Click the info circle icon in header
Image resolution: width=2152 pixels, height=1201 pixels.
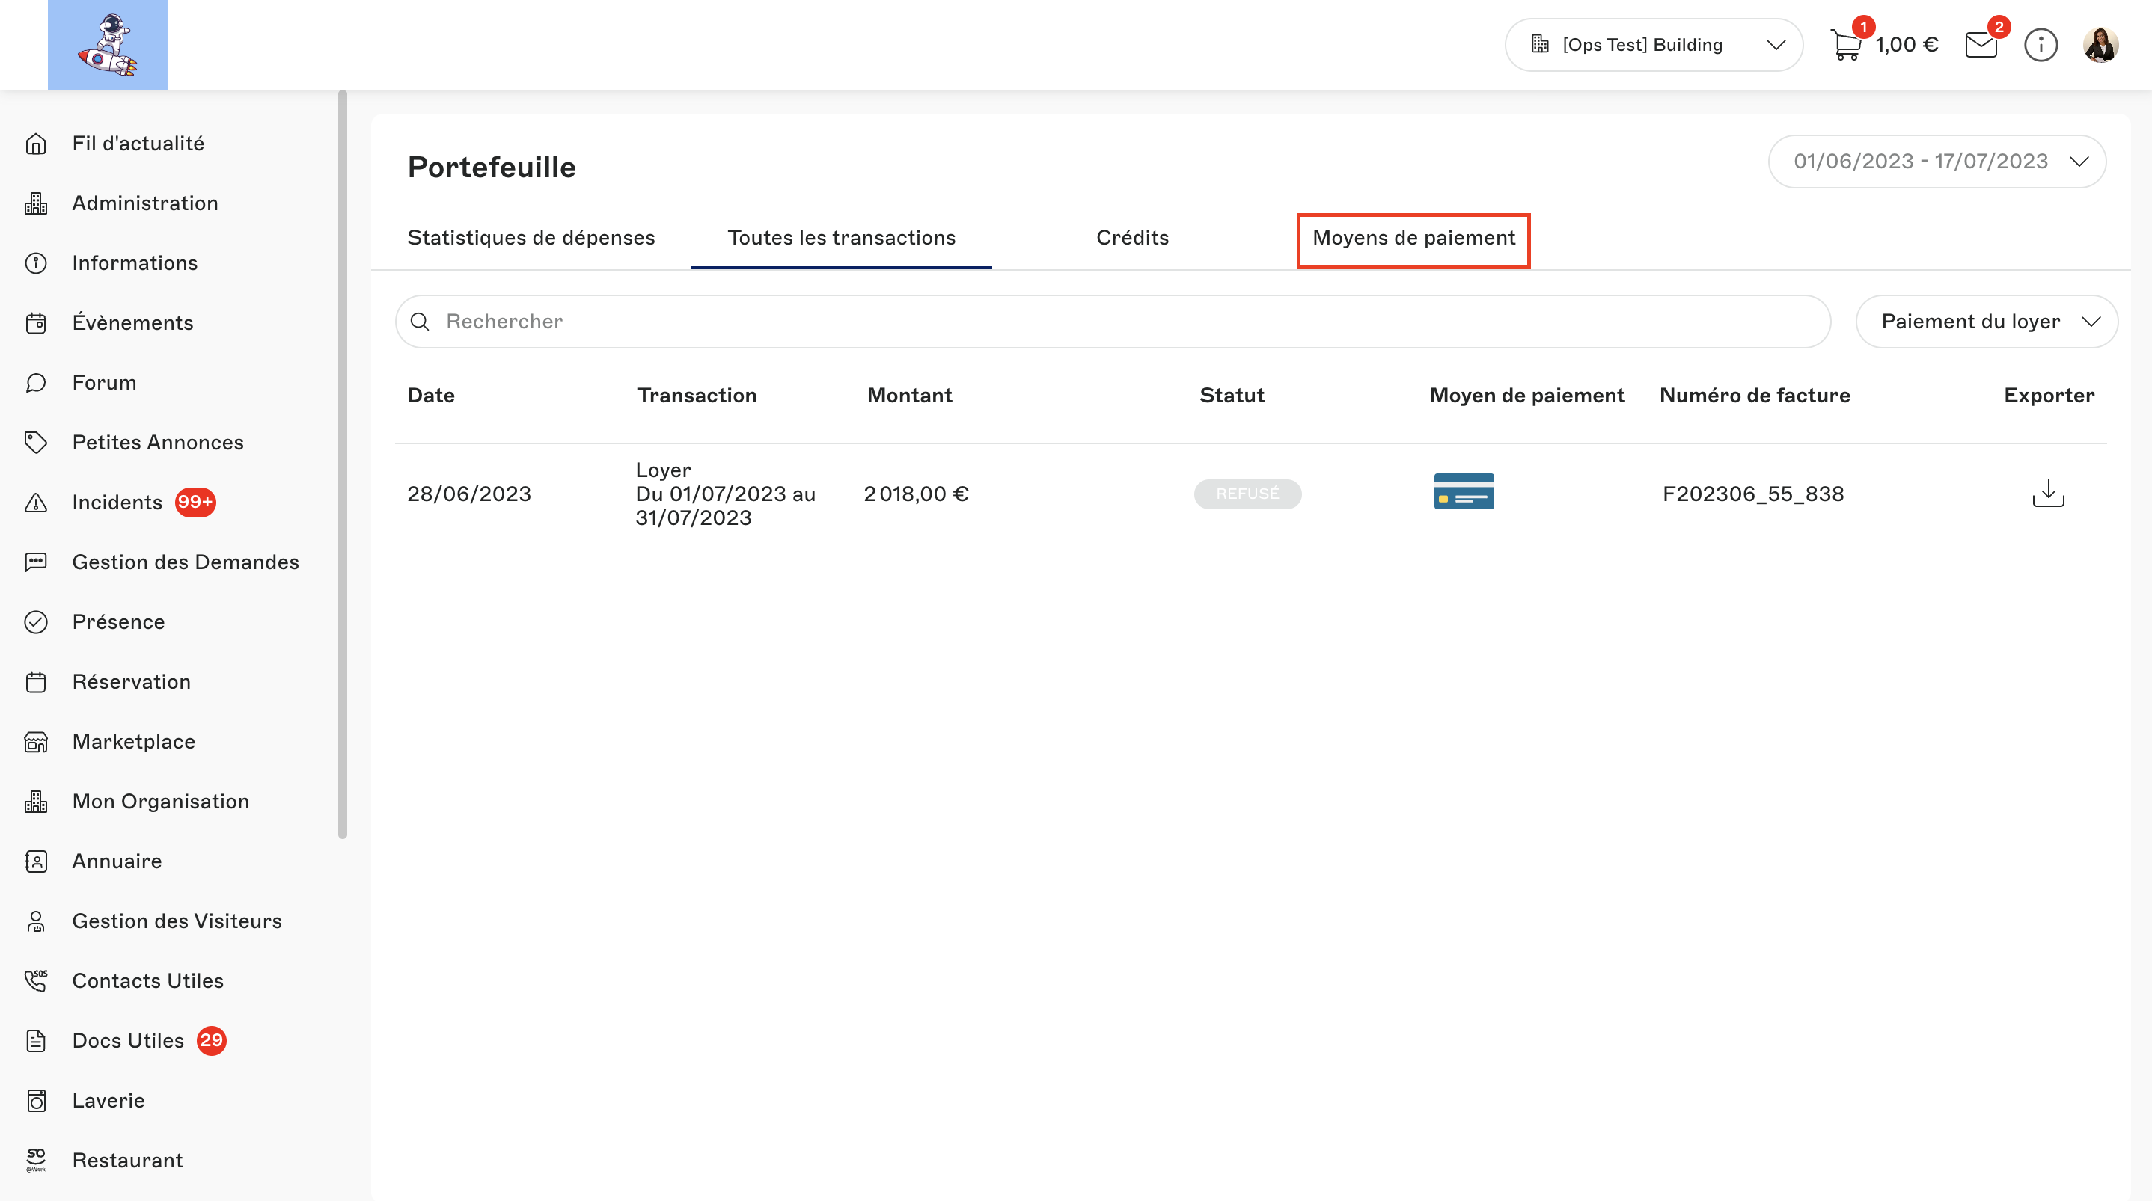click(2041, 45)
